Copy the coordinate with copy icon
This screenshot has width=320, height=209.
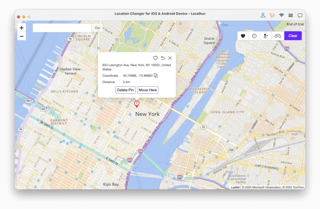click(156, 75)
